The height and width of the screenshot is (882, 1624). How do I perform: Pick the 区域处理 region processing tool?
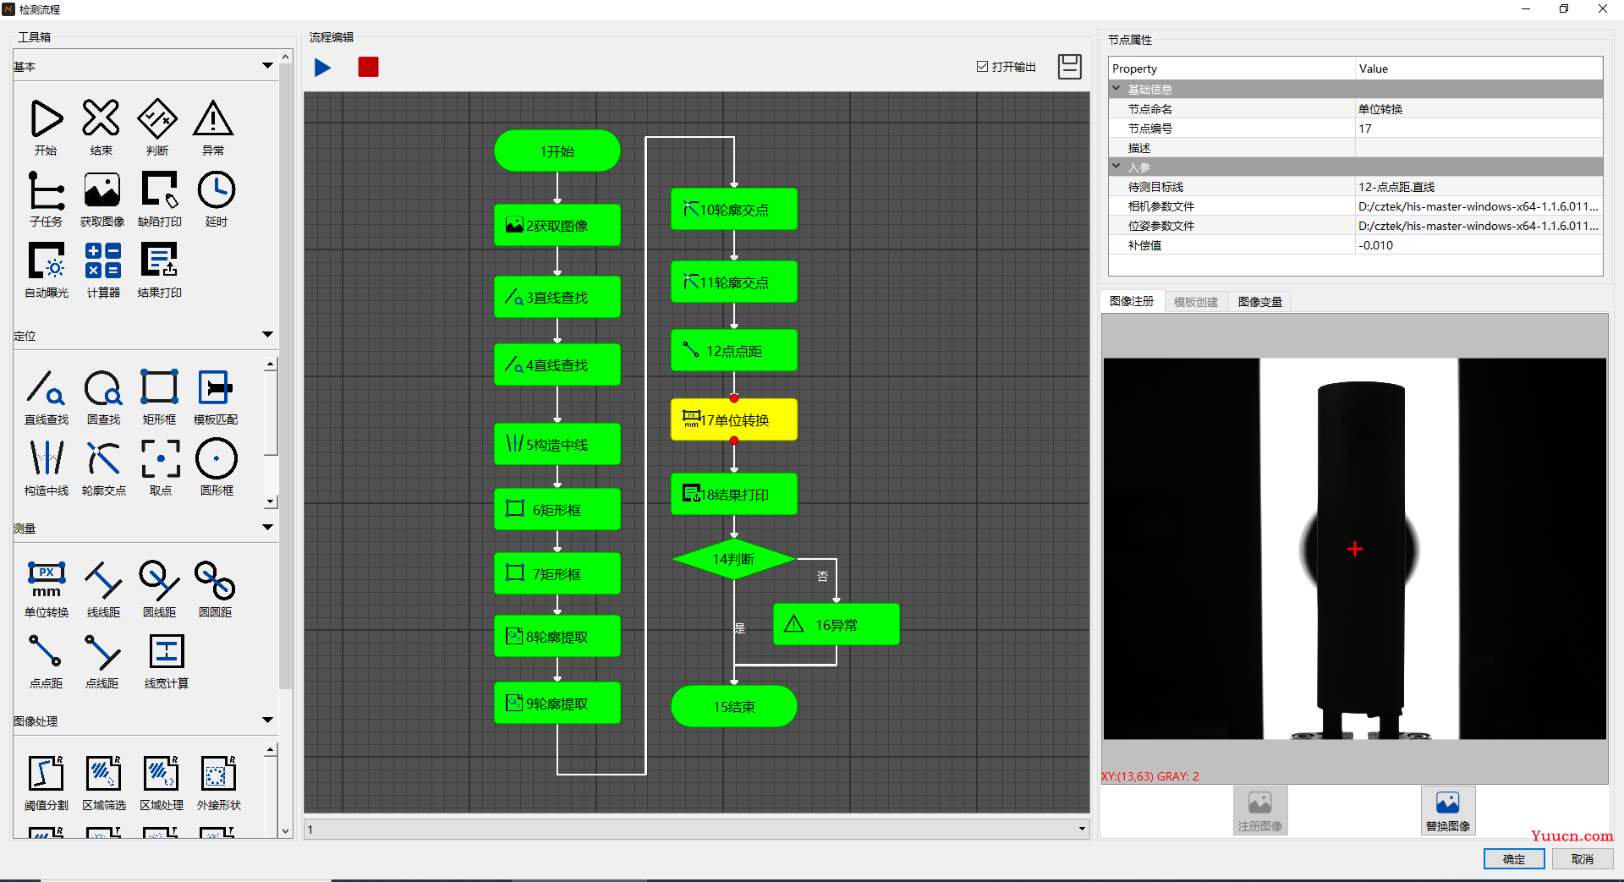[161, 773]
